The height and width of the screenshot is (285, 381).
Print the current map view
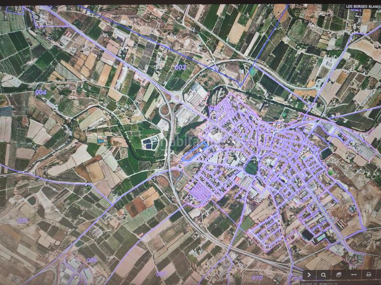point(369,275)
